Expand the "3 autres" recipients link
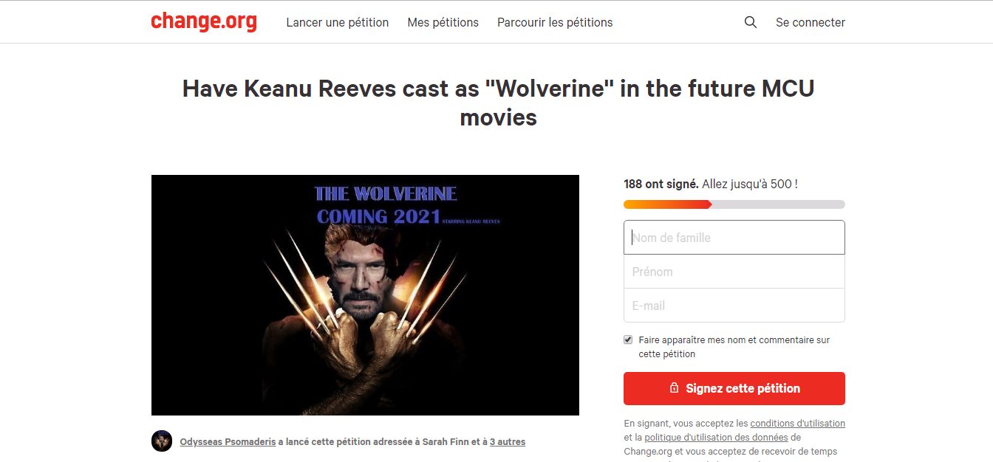Image resolution: width=993 pixels, height=462 pixels. pyautogui.click(x=508, y=442)
